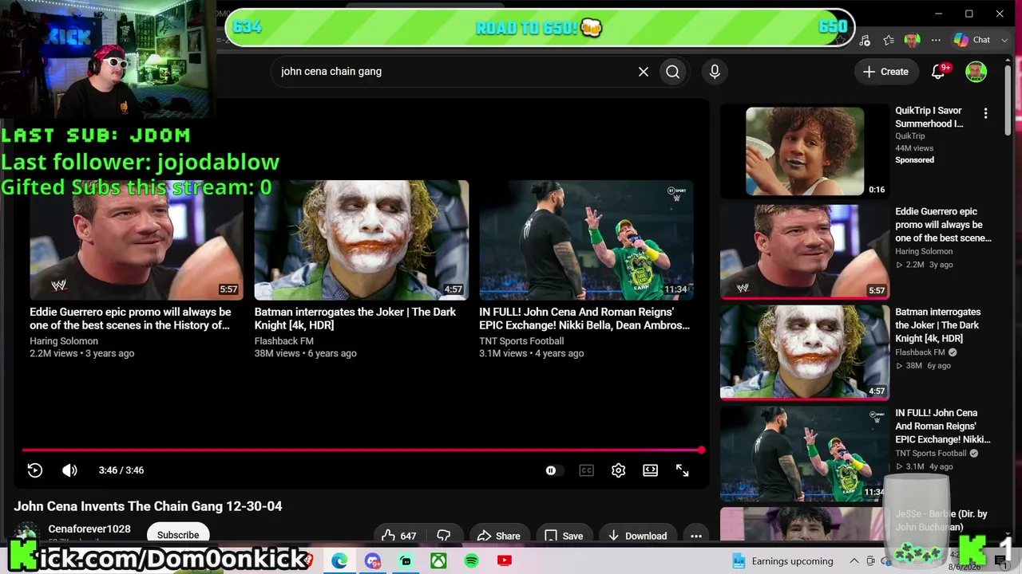
Task: Click the YouTube page scrollbar
Action: pos(1008,100)
